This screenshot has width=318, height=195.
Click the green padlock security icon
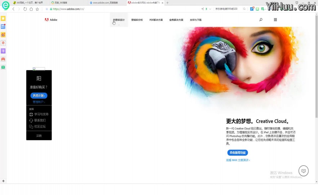[51, 9]
